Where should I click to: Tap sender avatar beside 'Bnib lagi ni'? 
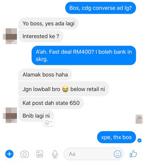(x=10, y=115)
